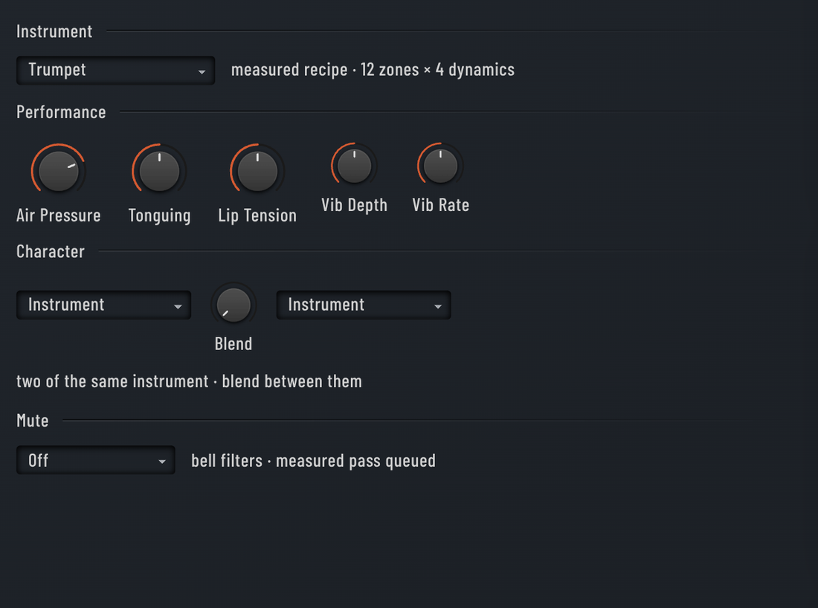Open the Mute dropdown showing Off
The width and height of the screenshot is (818, 608).
[x=95, y=460]
